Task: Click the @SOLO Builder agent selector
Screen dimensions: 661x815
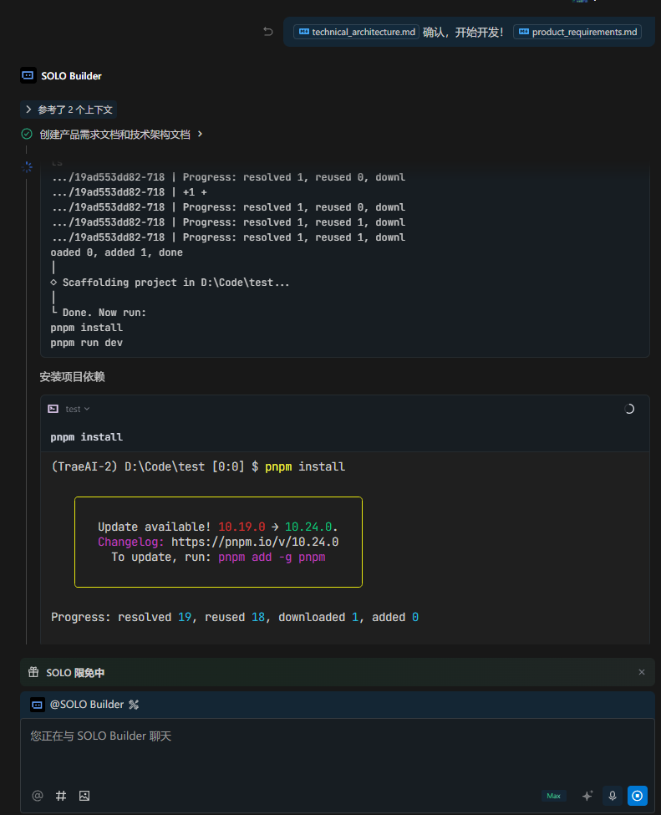Action: 78,705
